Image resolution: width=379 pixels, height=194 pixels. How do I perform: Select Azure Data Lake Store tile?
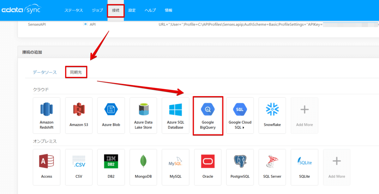click(x=143, y=115)
